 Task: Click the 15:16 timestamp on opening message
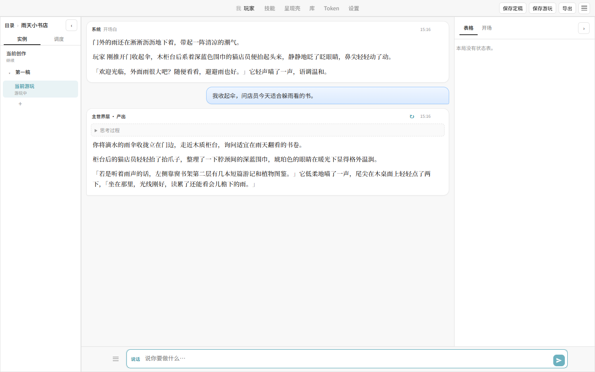425,30
